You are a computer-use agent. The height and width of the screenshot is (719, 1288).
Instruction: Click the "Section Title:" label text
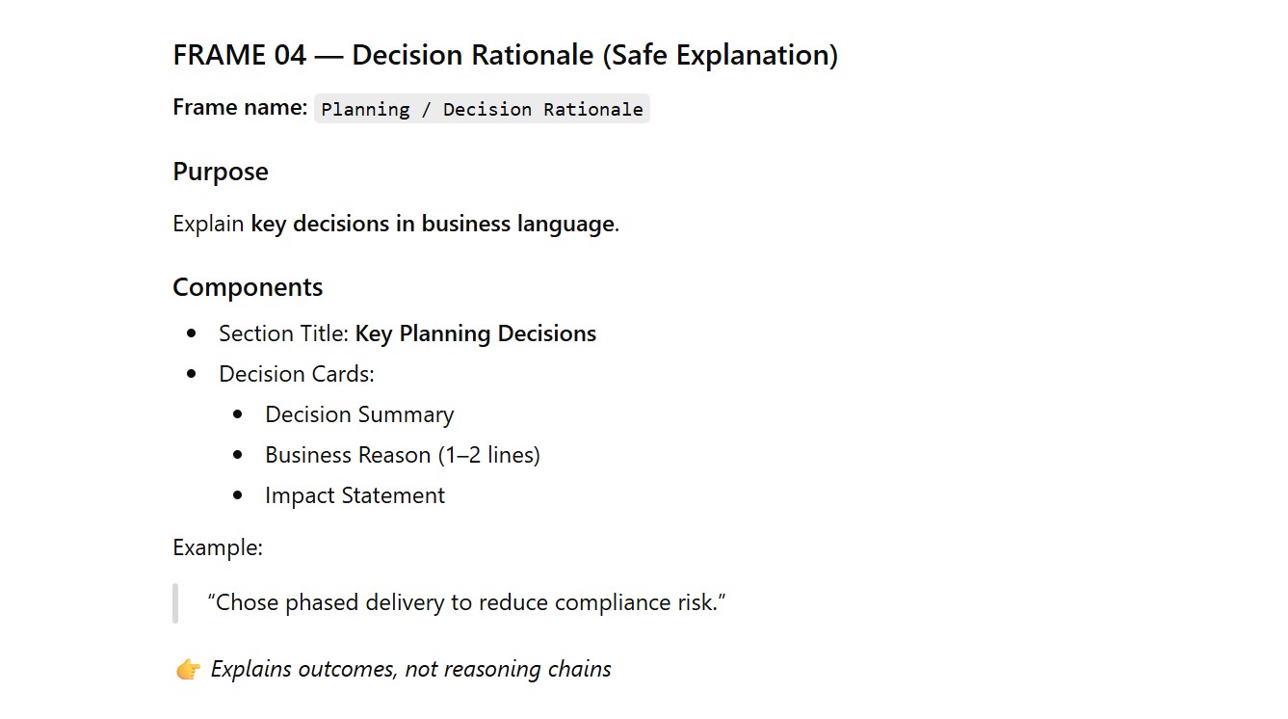[x=284, y=334]
